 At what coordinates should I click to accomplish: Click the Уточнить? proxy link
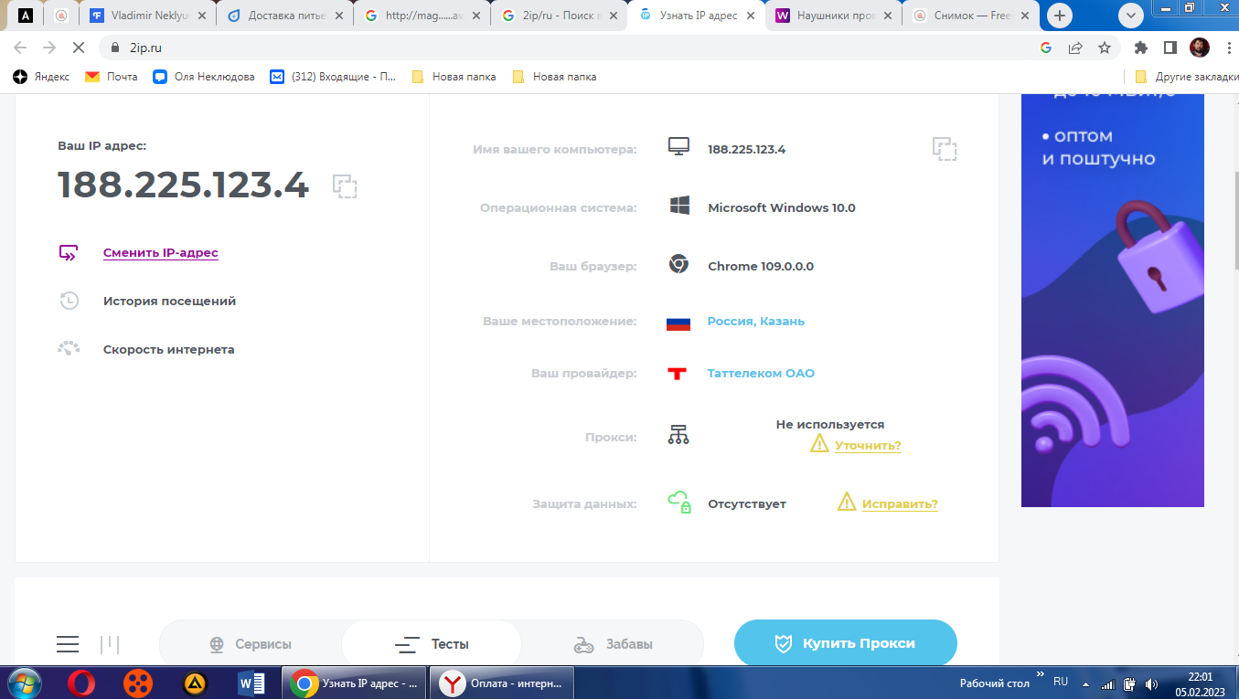(x=868, y=446)
